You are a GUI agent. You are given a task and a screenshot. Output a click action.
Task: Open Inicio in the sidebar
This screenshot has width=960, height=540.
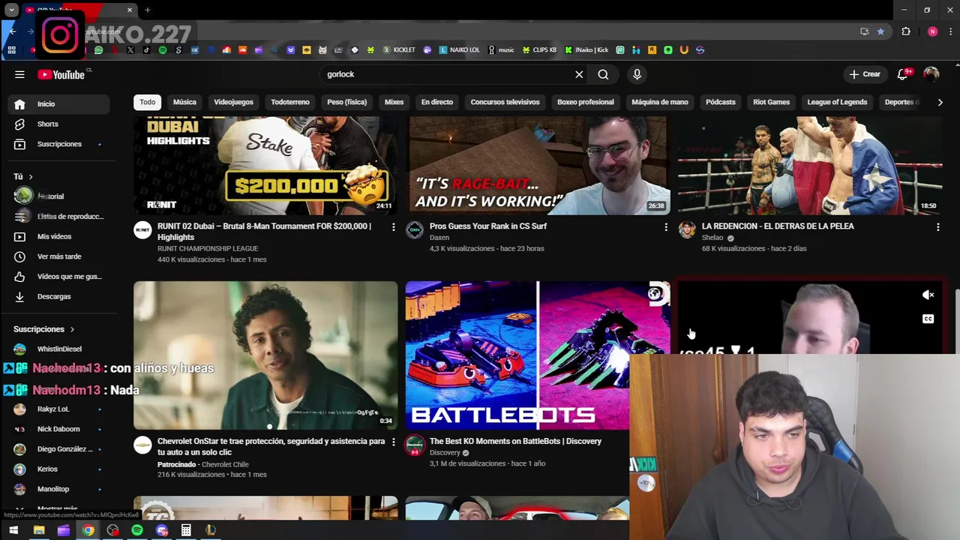(59, 104)
